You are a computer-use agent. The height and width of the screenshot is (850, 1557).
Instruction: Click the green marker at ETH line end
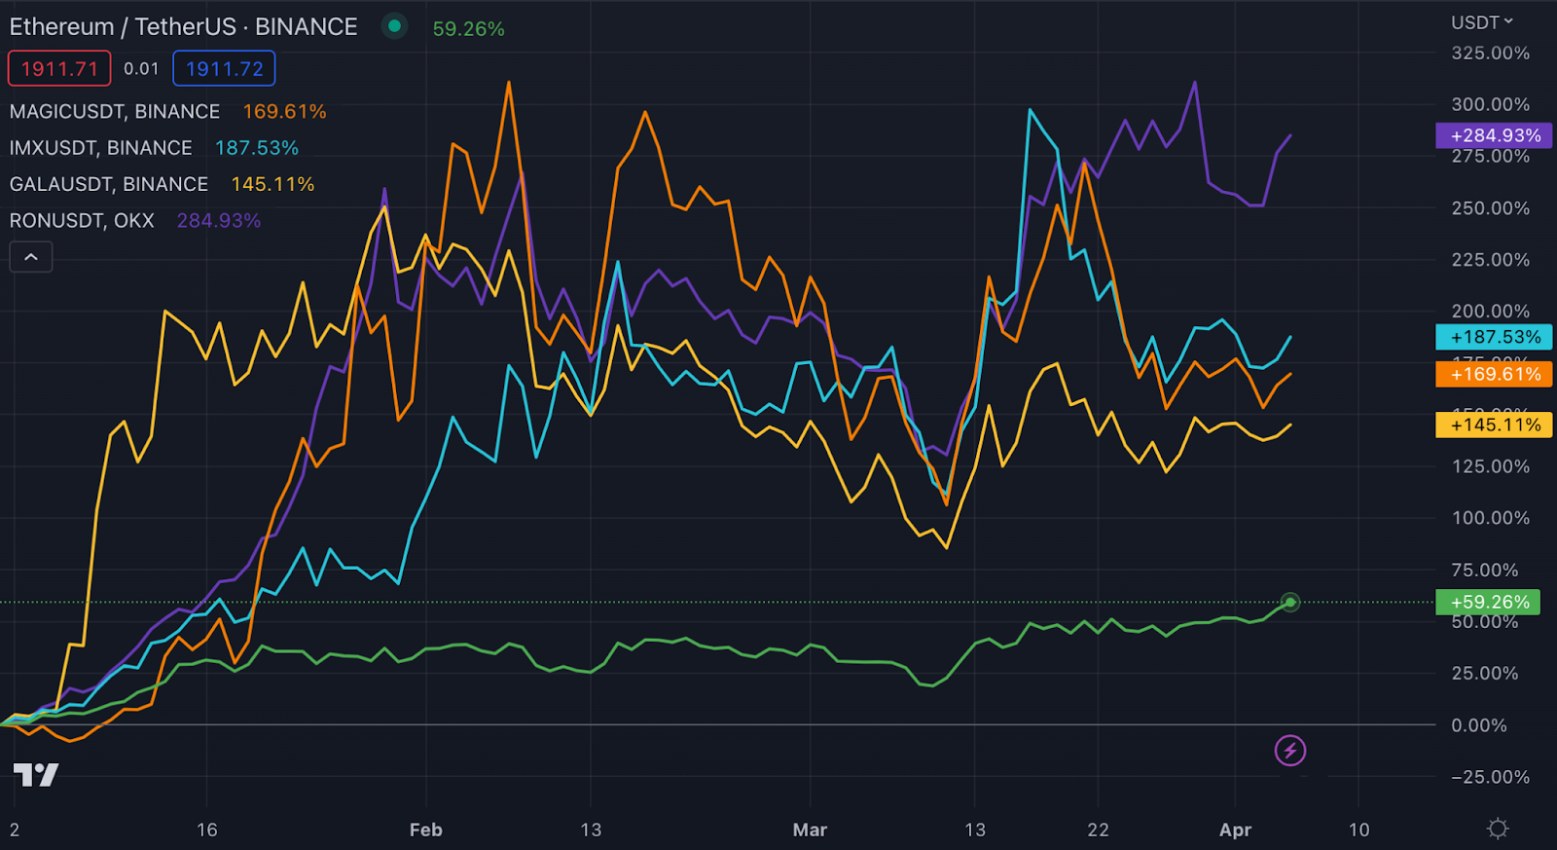(x=1290, y=603)
